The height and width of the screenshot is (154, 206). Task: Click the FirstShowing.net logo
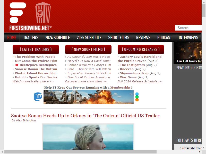click(x=30, y=16)
